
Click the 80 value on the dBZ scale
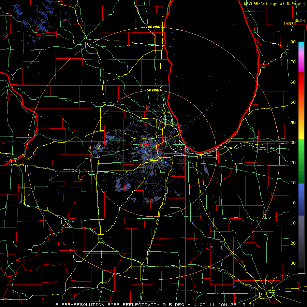coord(293,42)
